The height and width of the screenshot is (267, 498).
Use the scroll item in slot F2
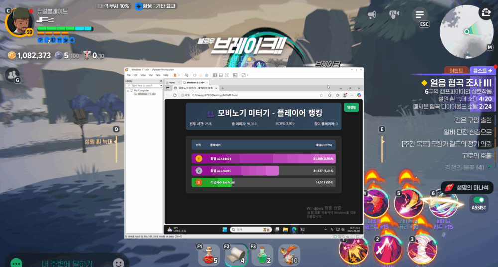pyautogui.click(x=236, y=255)
